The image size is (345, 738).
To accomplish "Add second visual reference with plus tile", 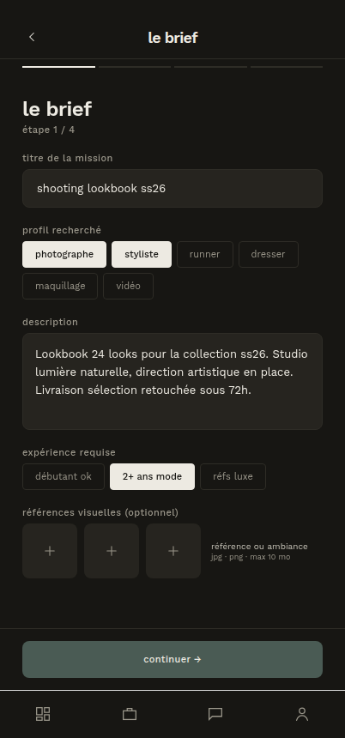I will [112, 551].
